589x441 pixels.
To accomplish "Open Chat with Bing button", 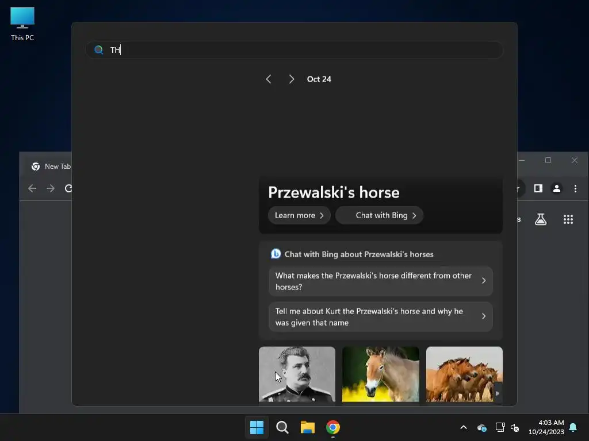I will pos(380,215).
